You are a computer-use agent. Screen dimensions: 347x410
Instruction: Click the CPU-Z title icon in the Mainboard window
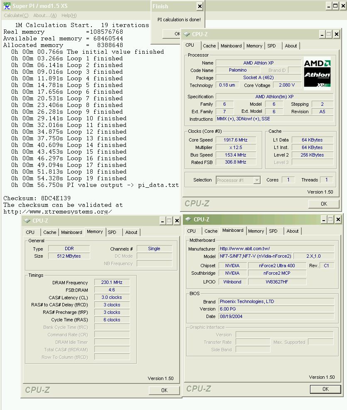tap(188, 219)
